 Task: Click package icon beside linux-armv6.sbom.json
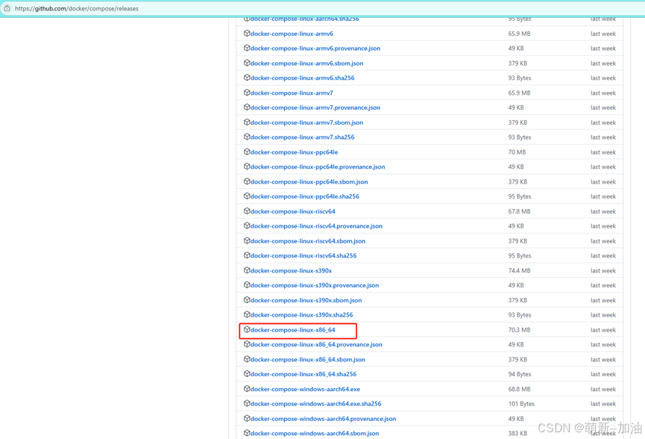[247, 63]
